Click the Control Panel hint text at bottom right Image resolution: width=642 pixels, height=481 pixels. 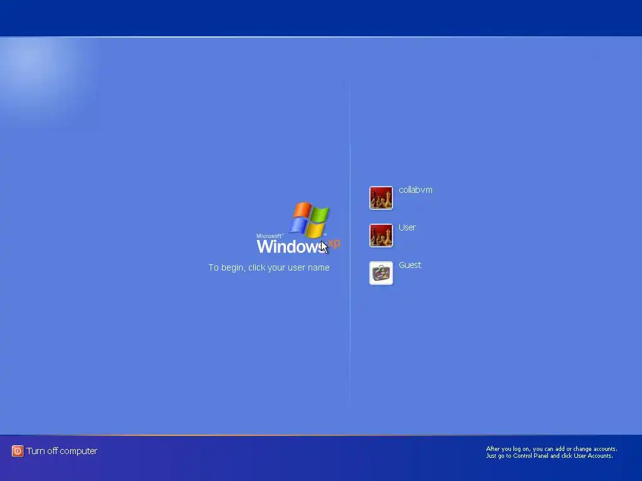[x=552, y=452]
